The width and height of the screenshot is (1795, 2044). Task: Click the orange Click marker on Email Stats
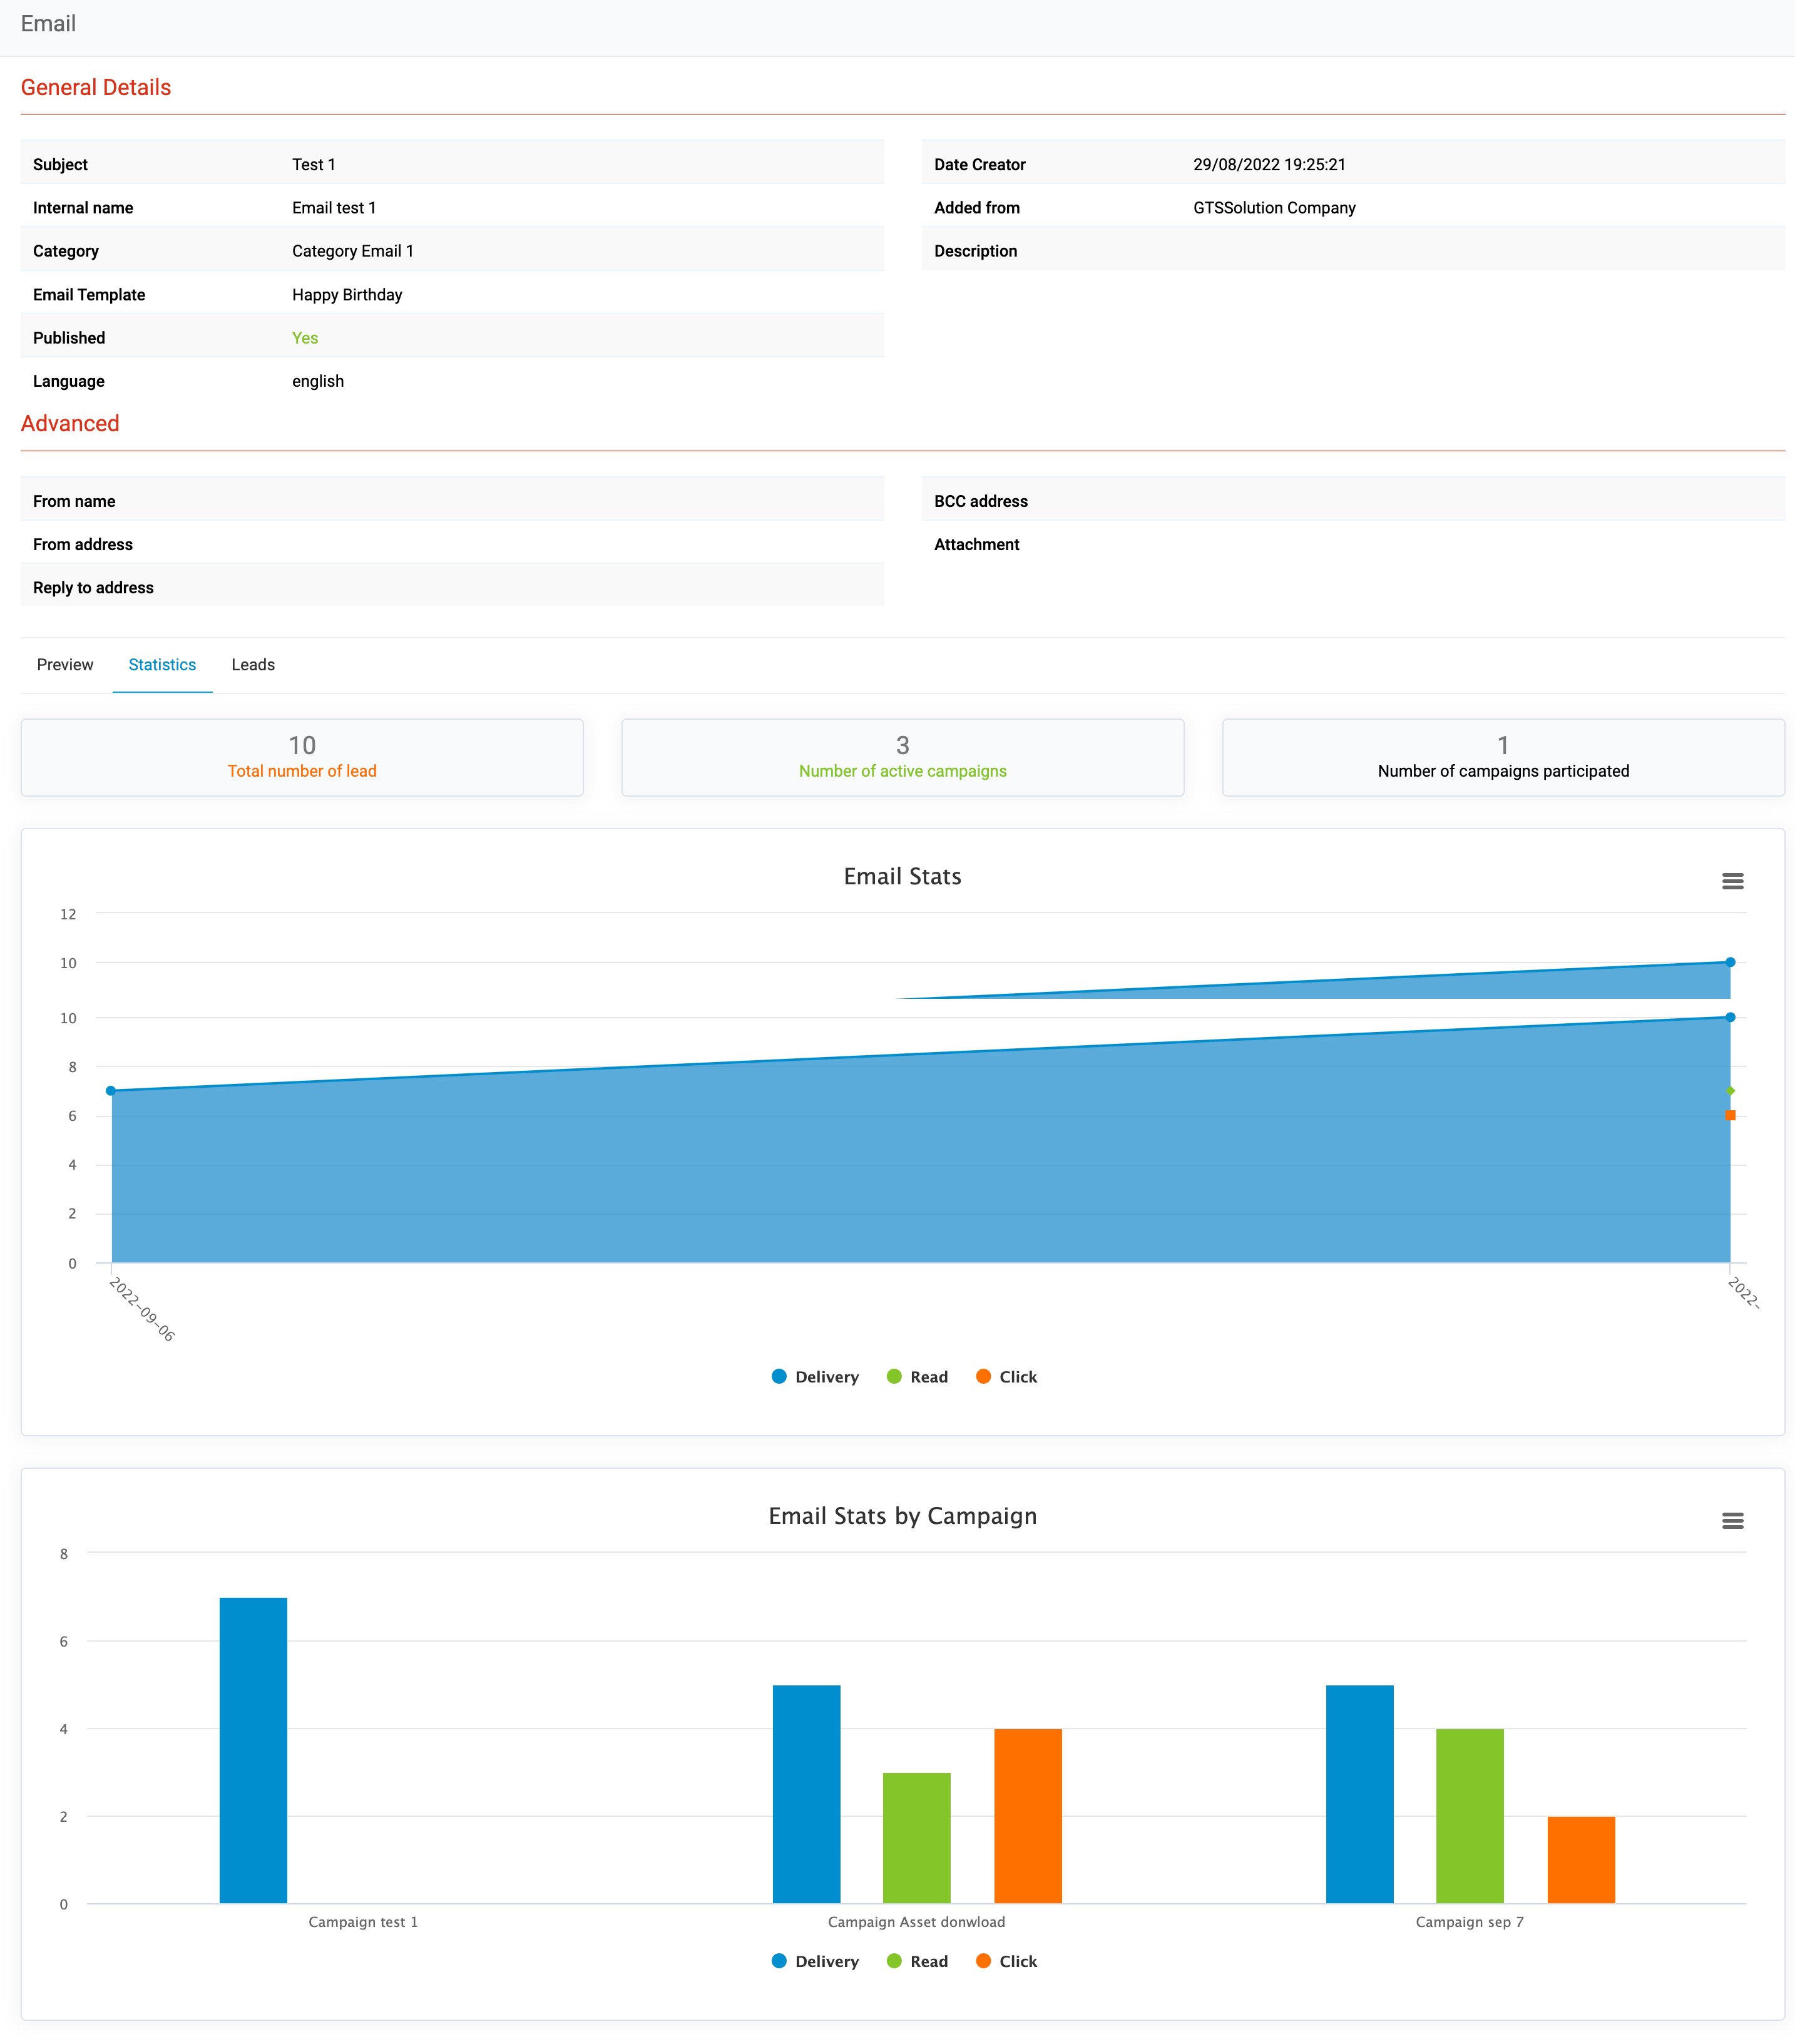[1730, 1115]
